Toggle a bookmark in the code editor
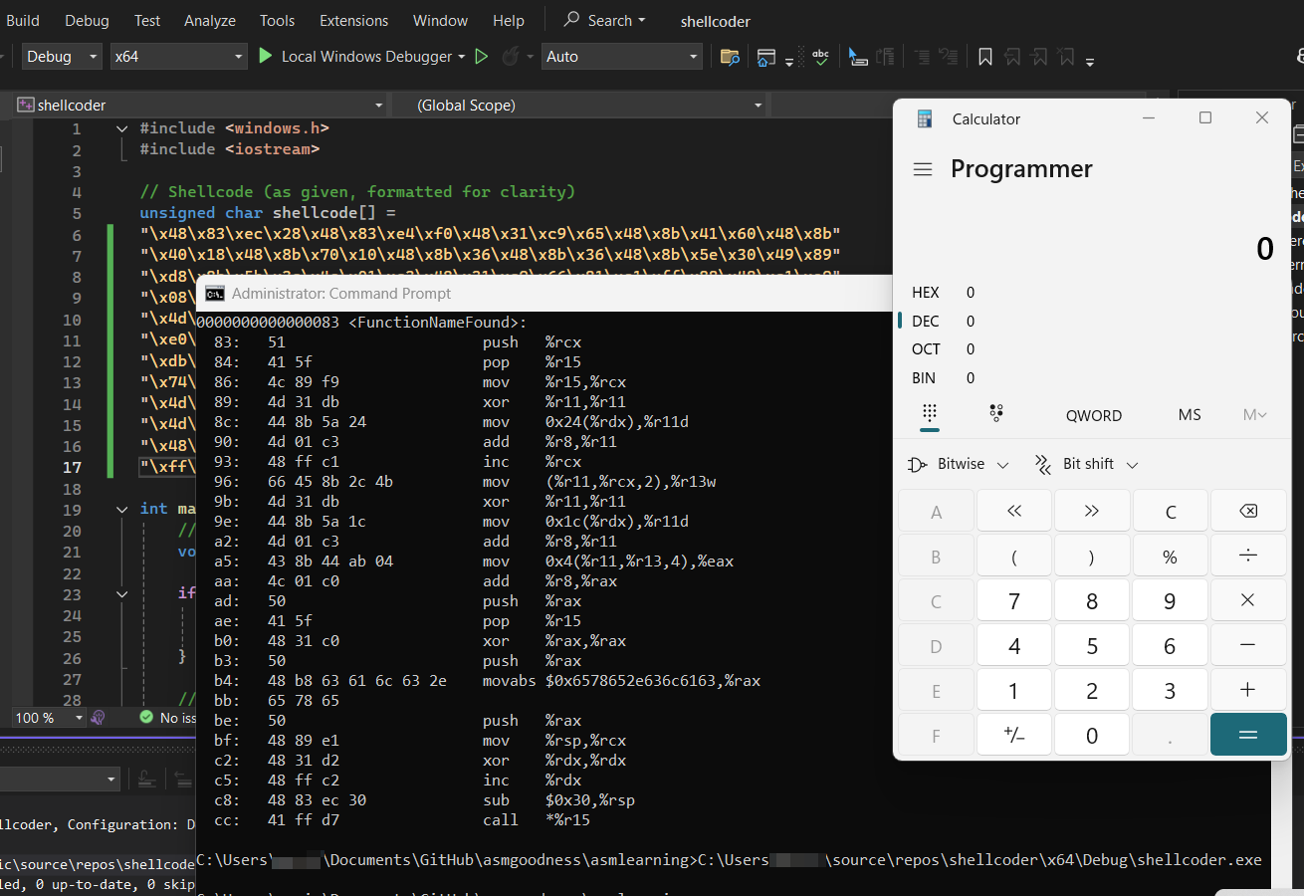 click(x=984, y=57)
